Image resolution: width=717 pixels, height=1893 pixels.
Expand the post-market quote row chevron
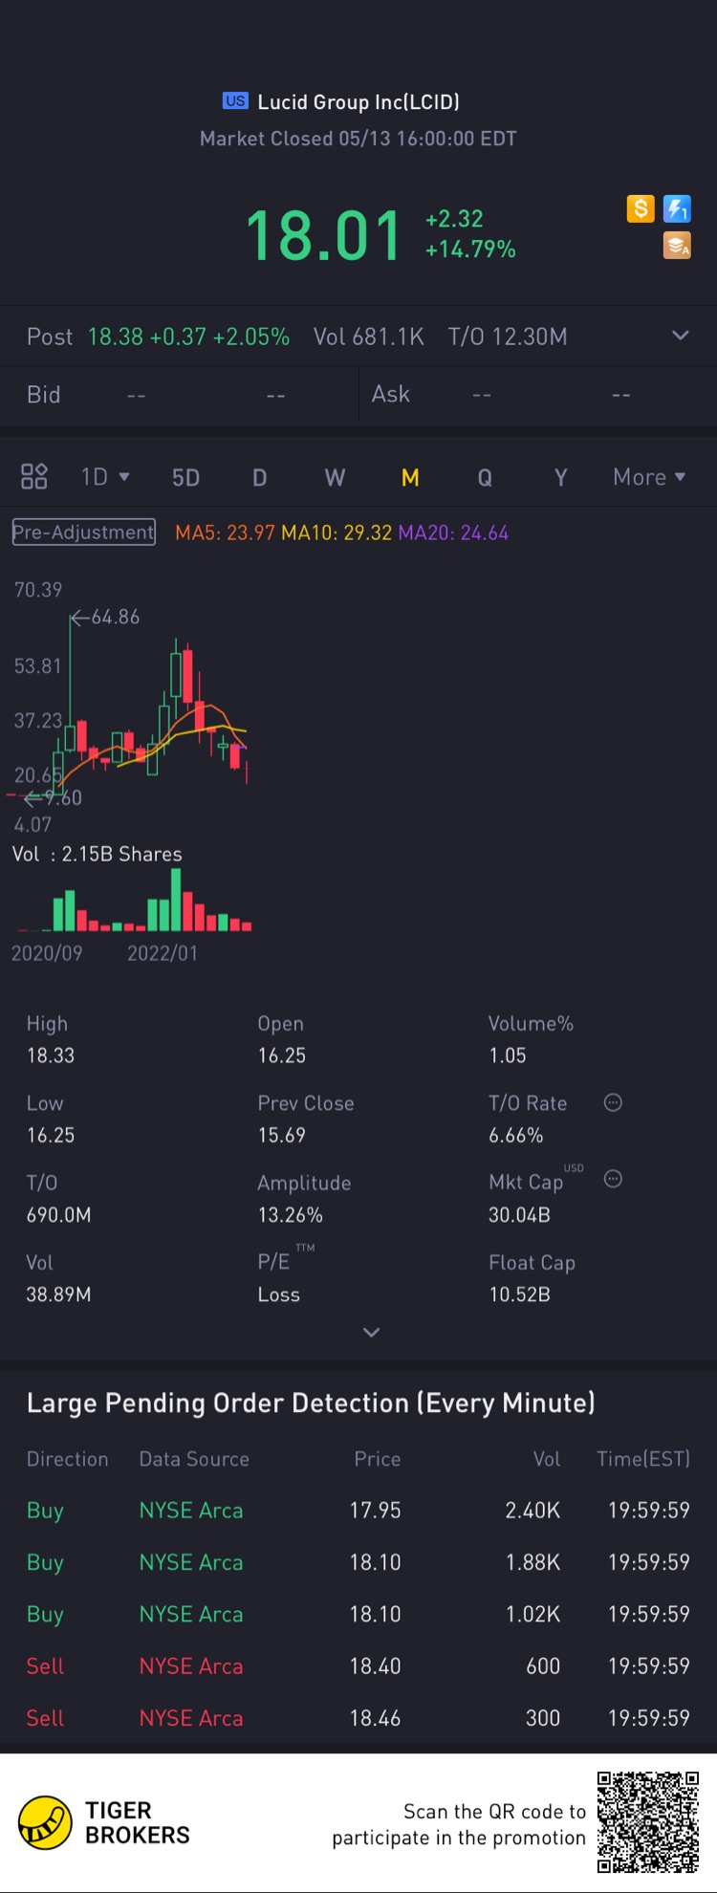click(681, 336)
